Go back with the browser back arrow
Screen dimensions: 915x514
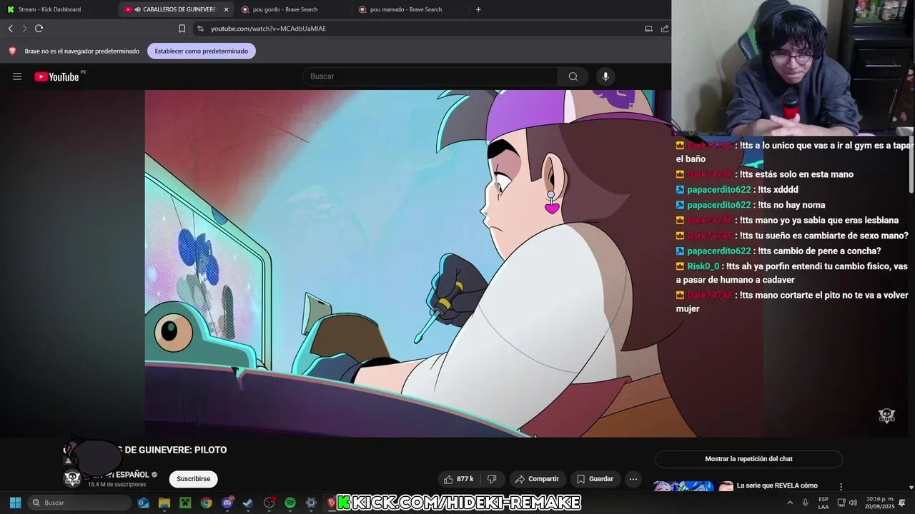coord(10,29)
